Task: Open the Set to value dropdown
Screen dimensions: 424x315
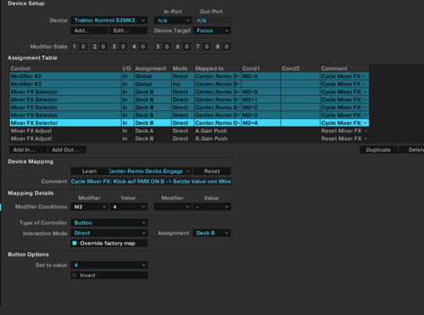Action: [109, 265]
